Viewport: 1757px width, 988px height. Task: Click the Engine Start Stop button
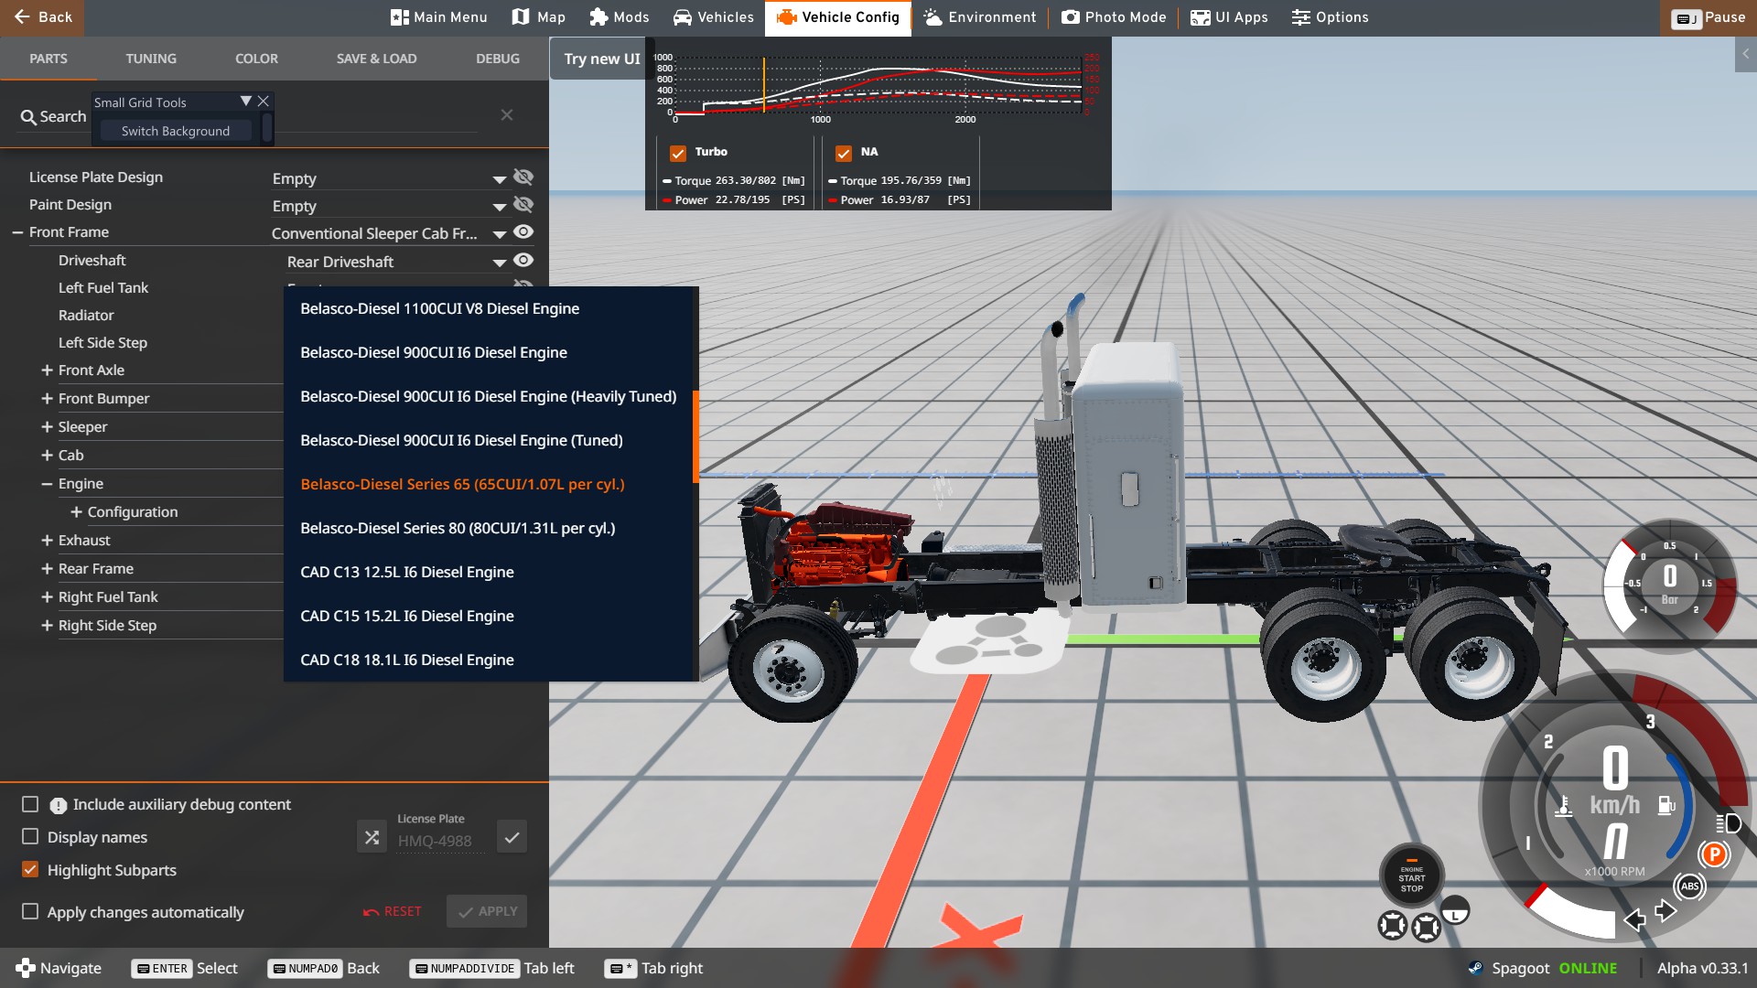(1411, 876)
